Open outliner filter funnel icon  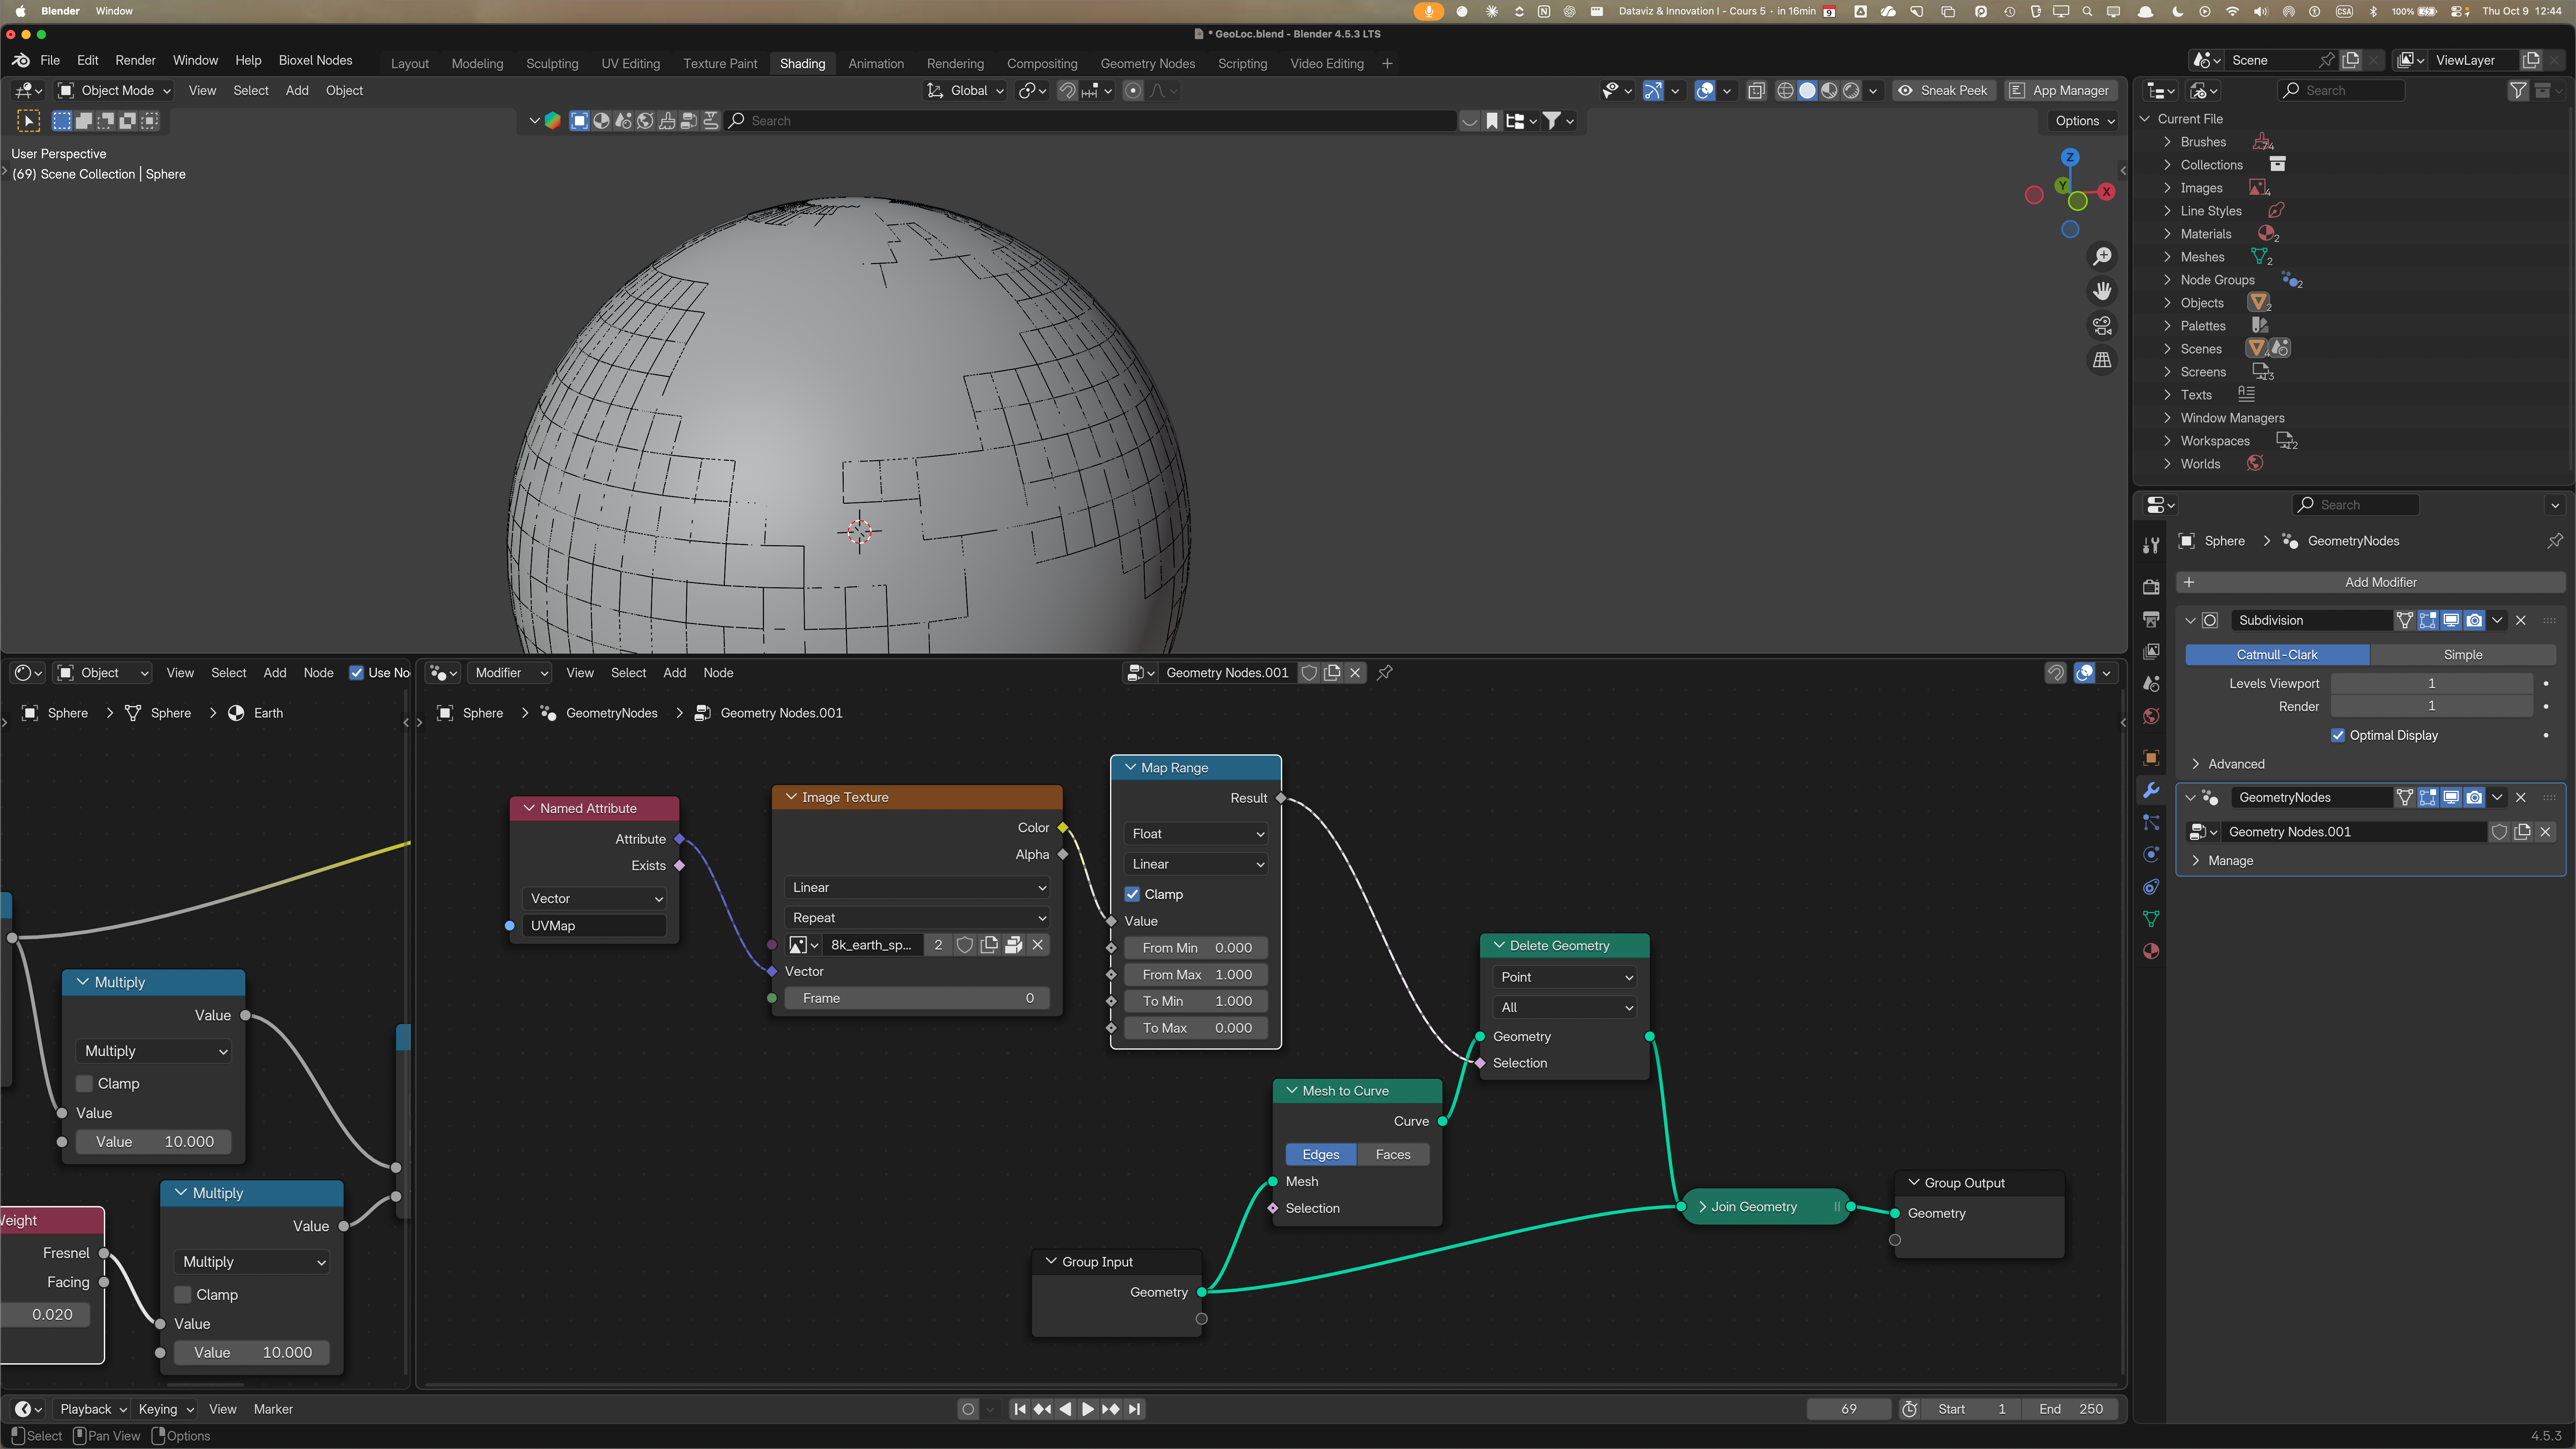click(2519, 91)
